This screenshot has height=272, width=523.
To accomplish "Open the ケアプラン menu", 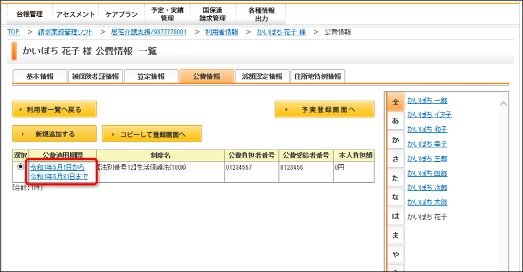I will click(121, 14).
